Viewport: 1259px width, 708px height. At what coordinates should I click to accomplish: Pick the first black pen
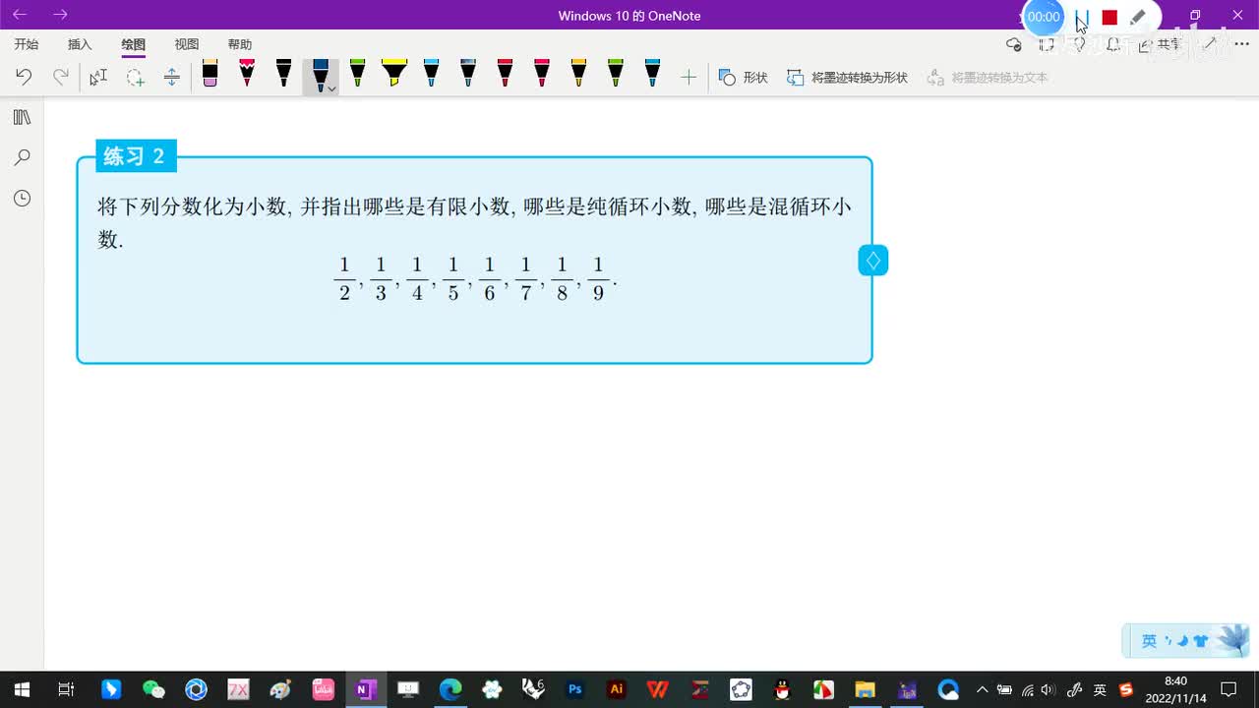tap(283, 74)
